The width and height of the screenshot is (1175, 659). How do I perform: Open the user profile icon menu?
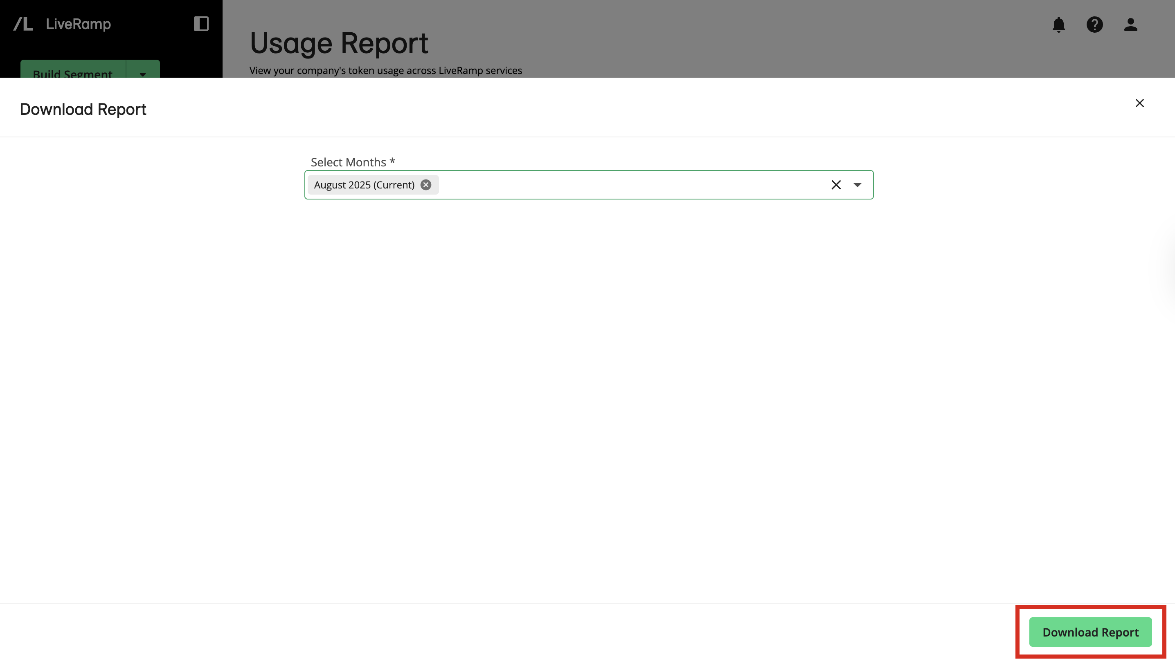1130,25
